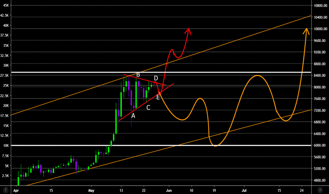Select wave label B on the chart

click(138, 75)
